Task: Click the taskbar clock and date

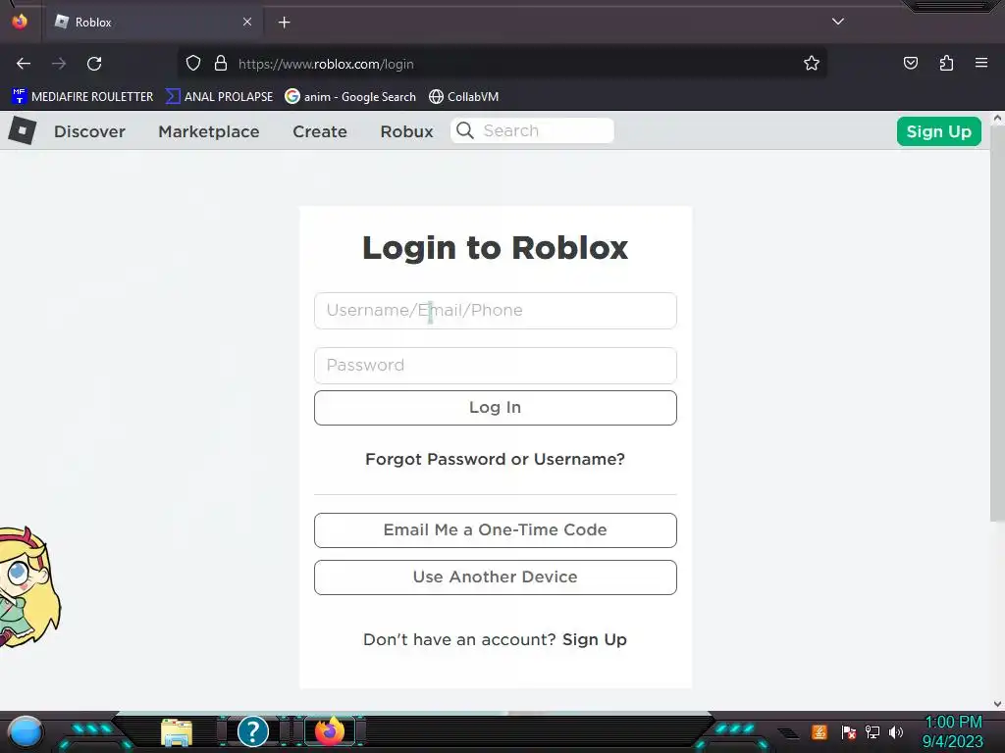Action: [x=952, y=731]
